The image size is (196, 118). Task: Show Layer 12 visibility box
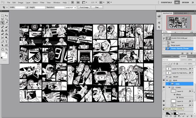click(164, 91)
